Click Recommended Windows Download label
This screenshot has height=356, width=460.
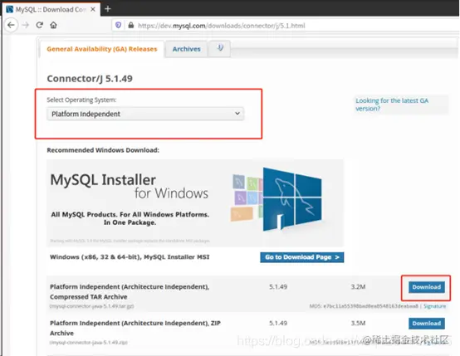(103, 150)
